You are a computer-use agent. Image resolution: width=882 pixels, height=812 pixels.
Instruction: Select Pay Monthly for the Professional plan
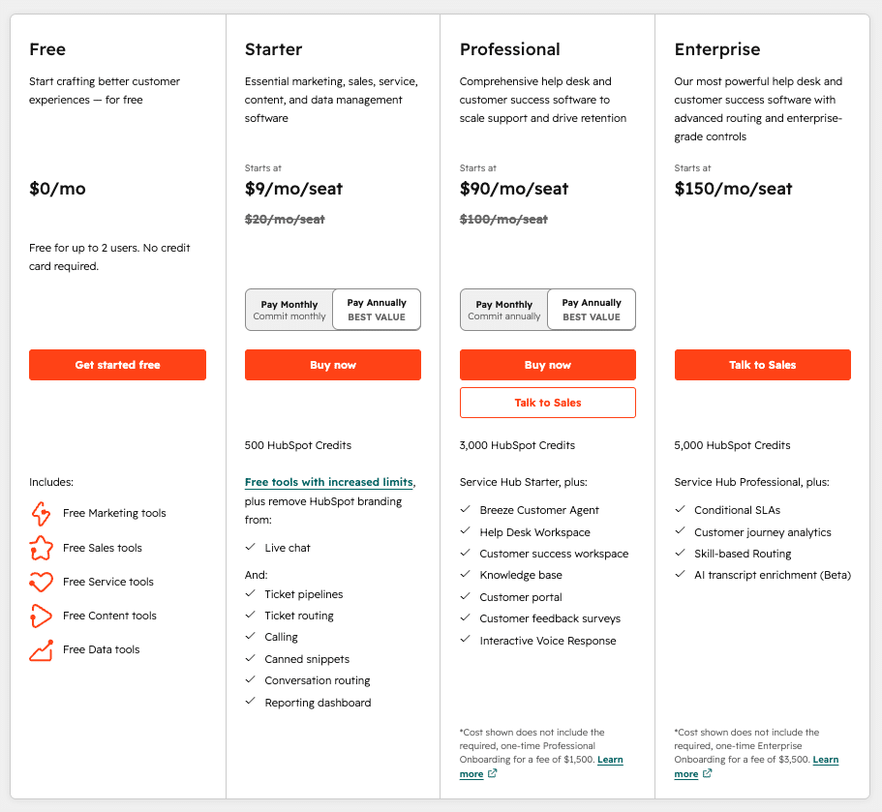pos(503,309)
